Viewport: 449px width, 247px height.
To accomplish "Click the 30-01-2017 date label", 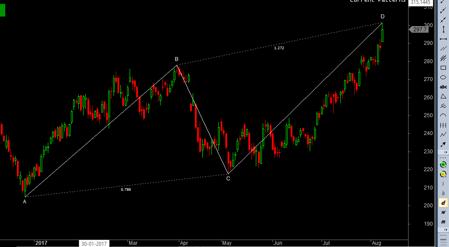I will click(x=94, y=244).
